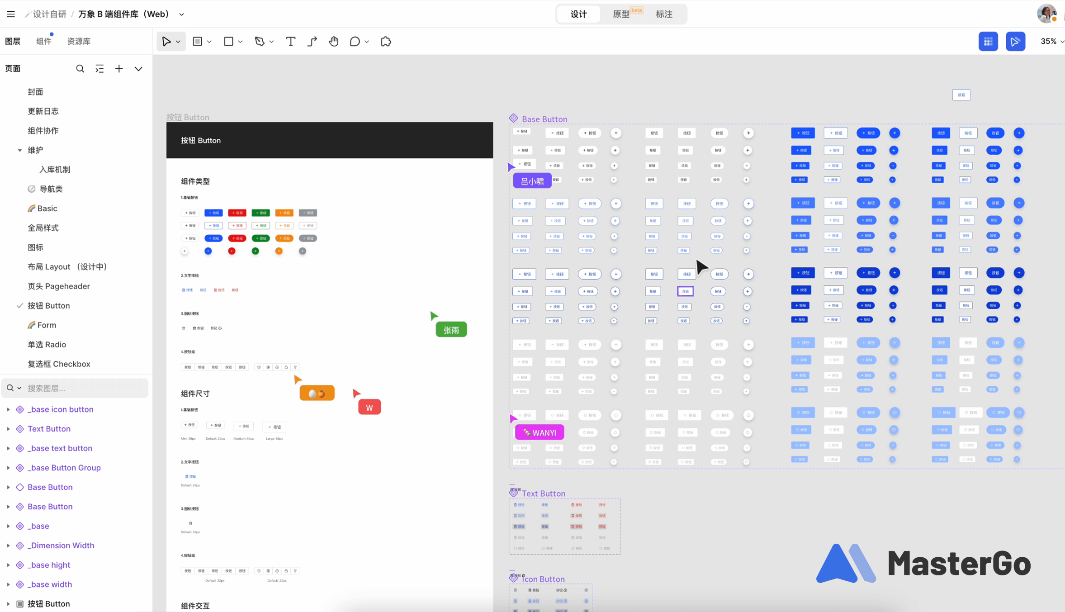
Task: Switch to the 标注 inspect tab
Action: pos(664,14)
